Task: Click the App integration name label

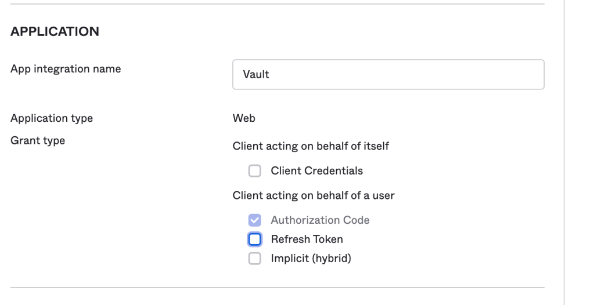Action: pyautogui.click(x=66, y=69)
